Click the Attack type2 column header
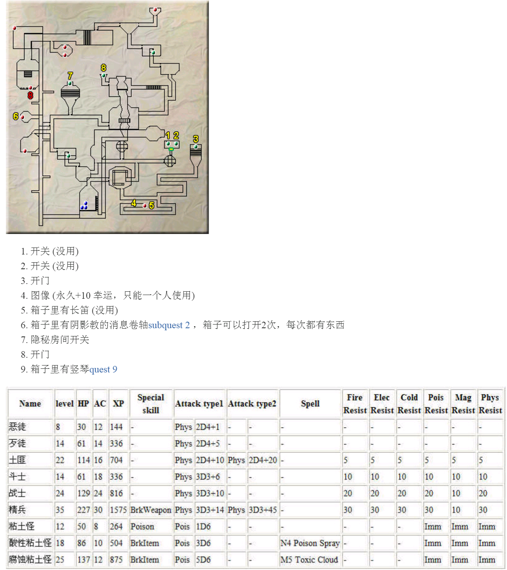 click(x=252, y=404)
